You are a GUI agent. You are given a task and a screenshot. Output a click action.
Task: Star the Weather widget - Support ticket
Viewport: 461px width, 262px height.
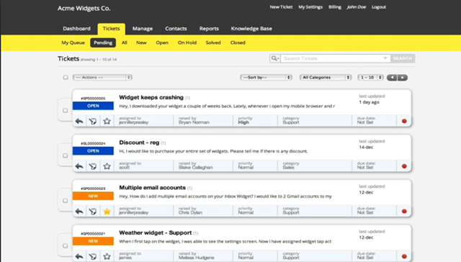[x=107, y=256]
